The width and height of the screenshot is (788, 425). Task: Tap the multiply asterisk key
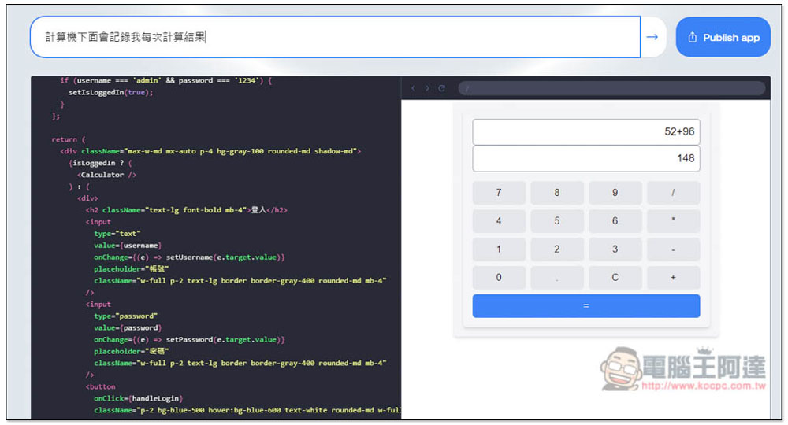click(x=674, y=221)
